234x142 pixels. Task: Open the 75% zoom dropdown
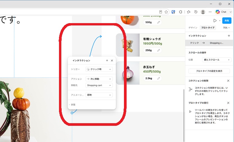[226, 28]
